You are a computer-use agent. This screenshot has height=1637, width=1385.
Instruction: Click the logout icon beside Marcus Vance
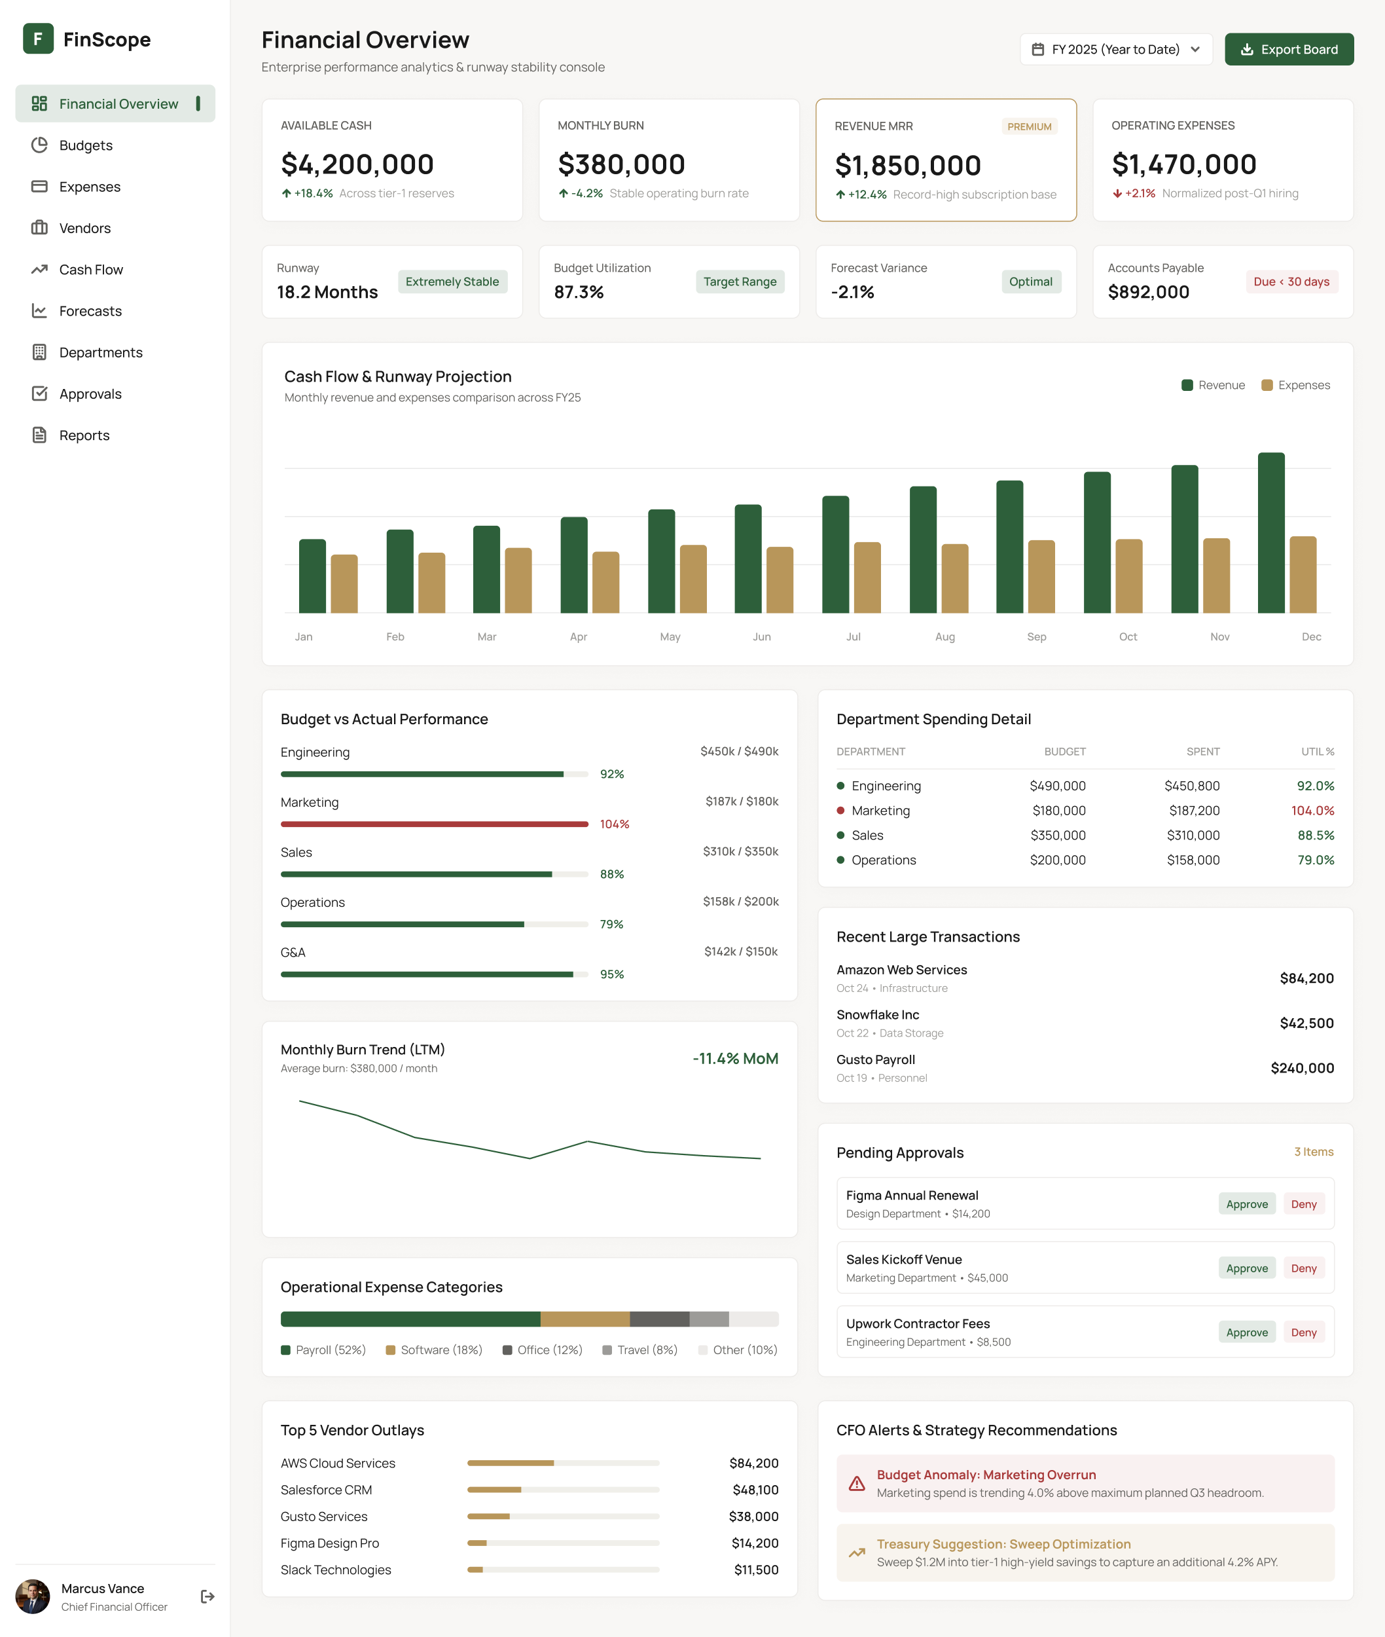(x=207, y=1596)
